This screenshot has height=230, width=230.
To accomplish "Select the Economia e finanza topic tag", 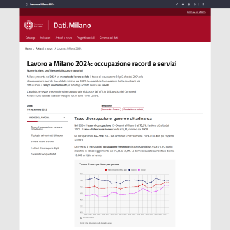I will [x=111, y=109].
